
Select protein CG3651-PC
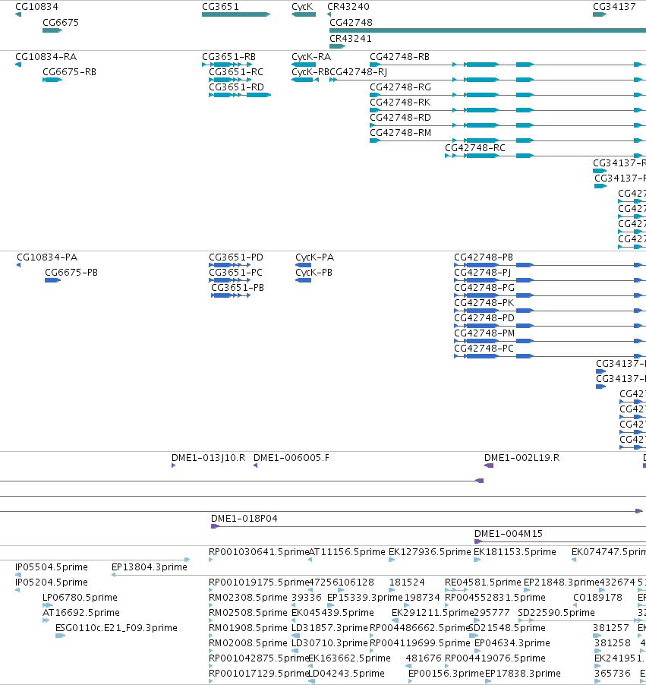tap(235, 272)
